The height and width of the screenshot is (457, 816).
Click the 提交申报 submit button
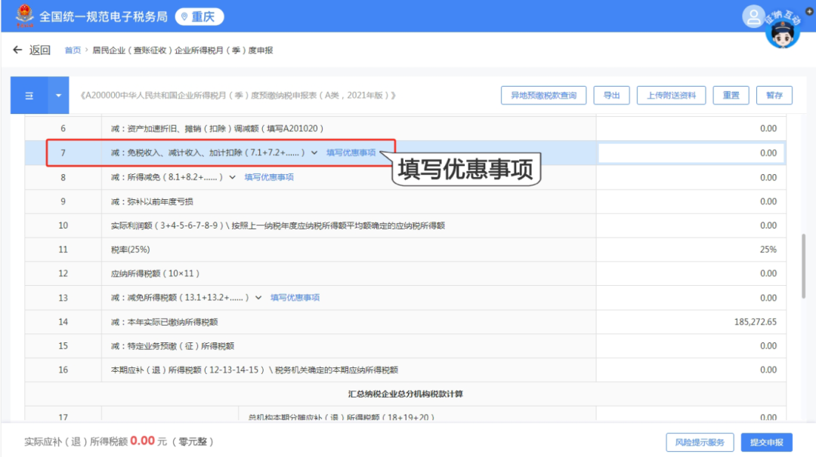(766, 442)
